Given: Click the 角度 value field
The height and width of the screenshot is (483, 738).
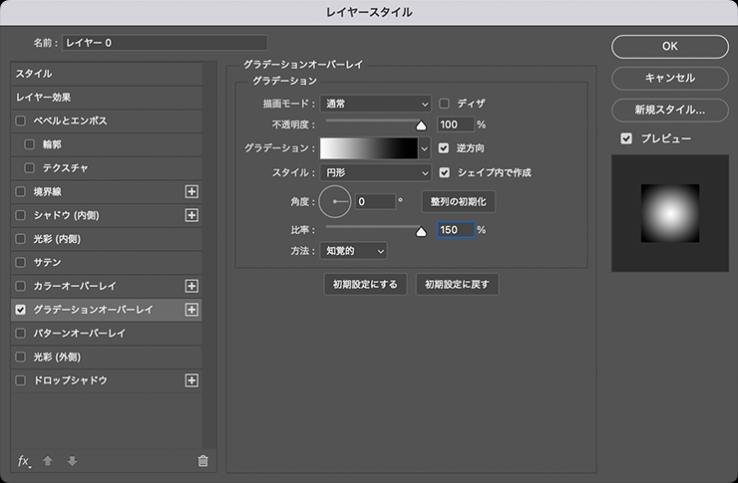Looking at the screenshot, I should 375,201.
